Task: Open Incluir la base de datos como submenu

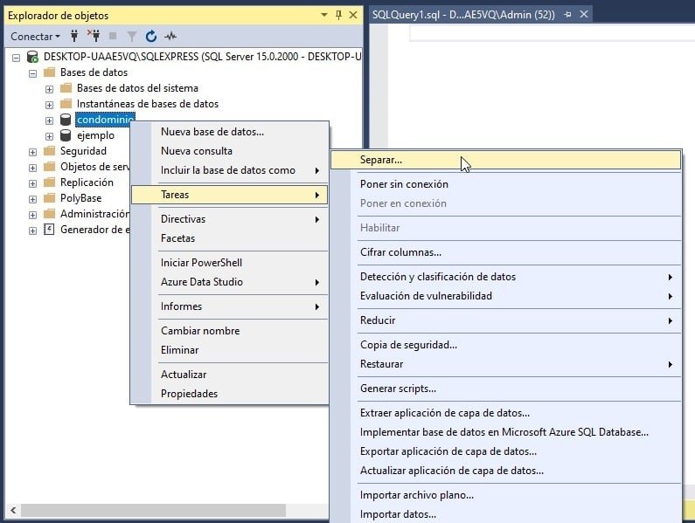Action: point(230,170)
